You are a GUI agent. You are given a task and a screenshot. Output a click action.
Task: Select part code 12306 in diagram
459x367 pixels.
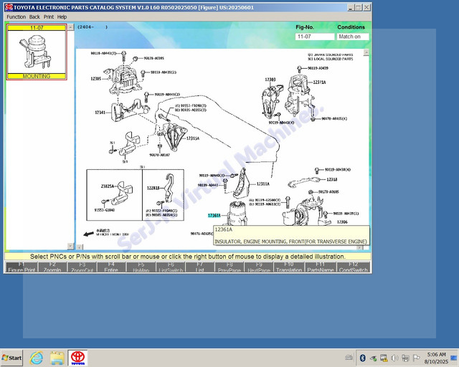coord(342,222)
